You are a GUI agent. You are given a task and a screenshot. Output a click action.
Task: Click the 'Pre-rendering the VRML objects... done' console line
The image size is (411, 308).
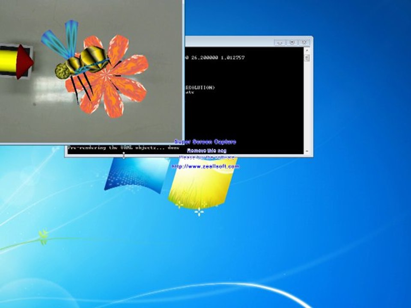point(123,148)
